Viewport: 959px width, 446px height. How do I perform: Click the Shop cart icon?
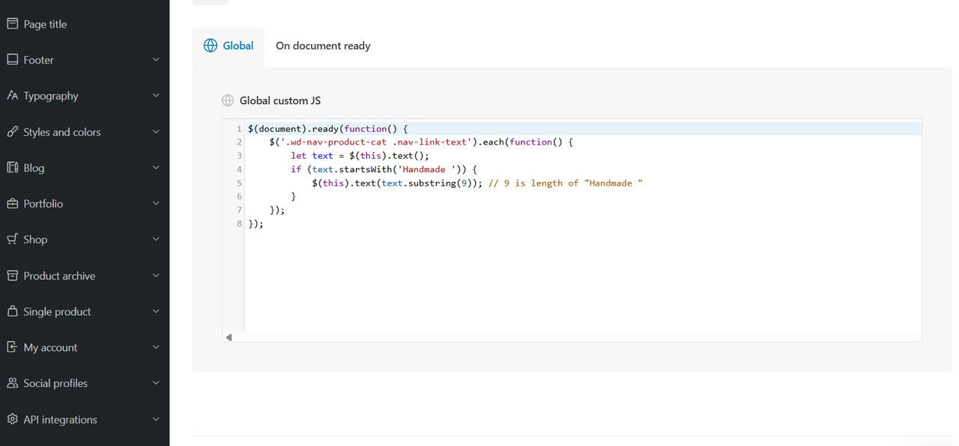(x=12, y=239)
